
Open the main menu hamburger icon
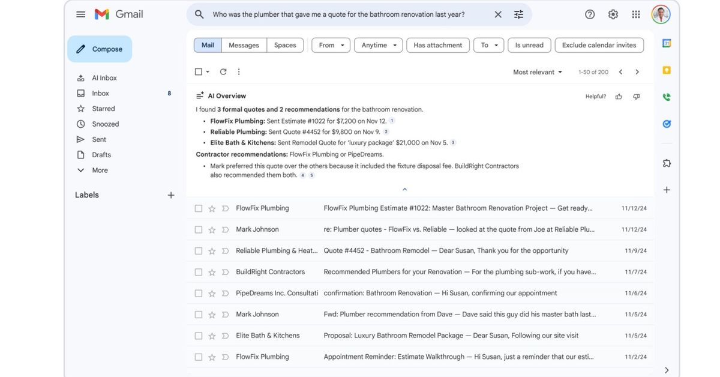[80, 14]
